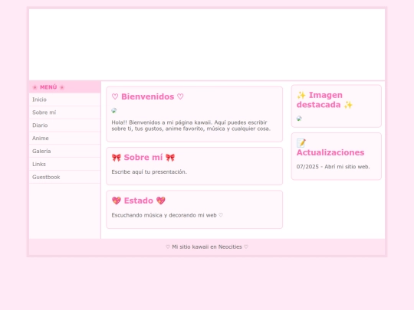Click the footer 'Mi sitio kawaii en Neocities'
The image size is (414, 310).
click(x=207, y=247)
